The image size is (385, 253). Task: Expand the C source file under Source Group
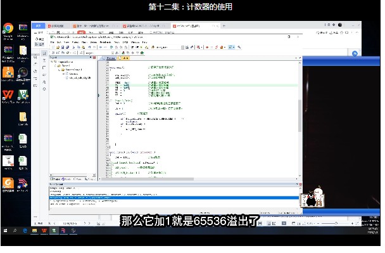pos(63,74)
